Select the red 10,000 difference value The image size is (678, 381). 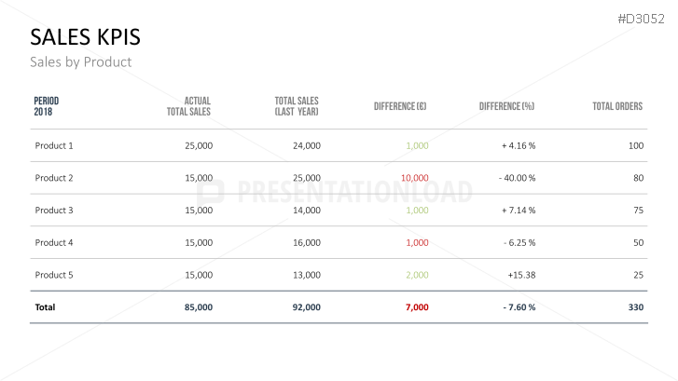[x=414, y=178]
